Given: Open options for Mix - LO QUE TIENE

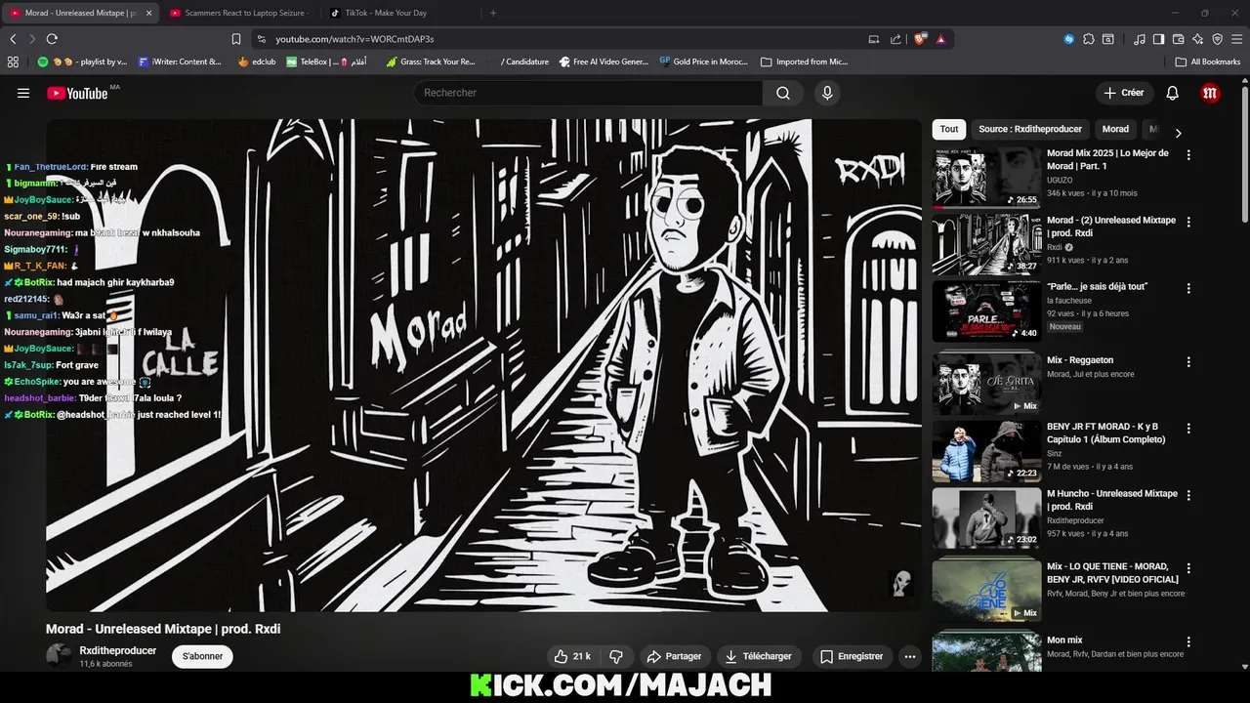Looking at the screenshot, I should [1188, 567].
